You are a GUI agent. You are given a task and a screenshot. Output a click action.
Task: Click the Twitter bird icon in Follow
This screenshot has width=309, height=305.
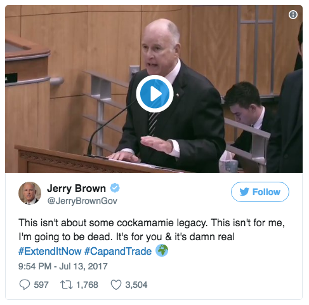244,192
